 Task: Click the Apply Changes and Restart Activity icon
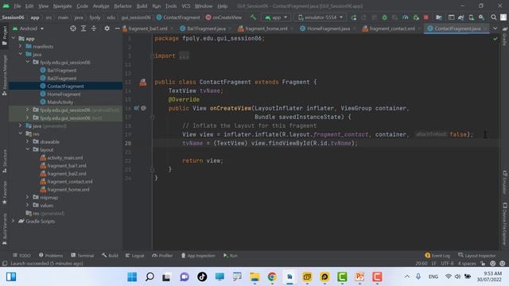(364, 17)
